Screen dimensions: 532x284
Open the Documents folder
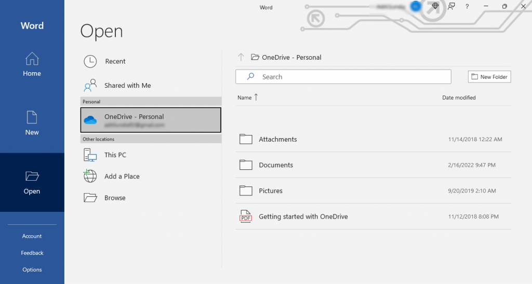point(276,165)
